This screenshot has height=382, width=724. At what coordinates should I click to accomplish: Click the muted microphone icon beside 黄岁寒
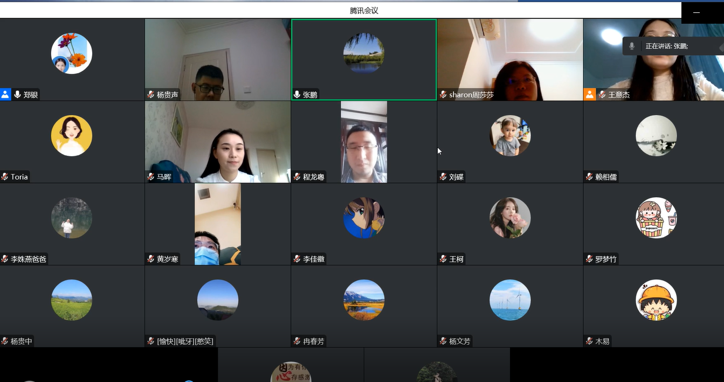(151, 259)
